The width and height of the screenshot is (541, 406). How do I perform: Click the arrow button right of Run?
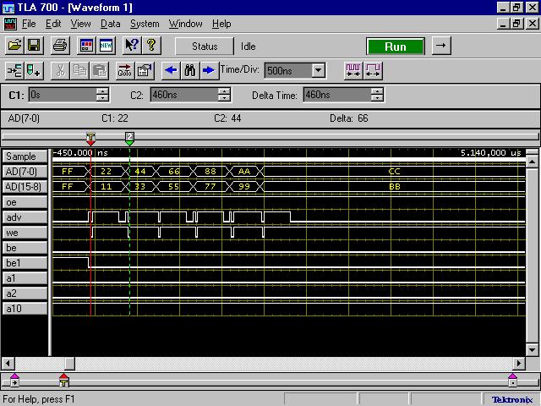point(441,46)
